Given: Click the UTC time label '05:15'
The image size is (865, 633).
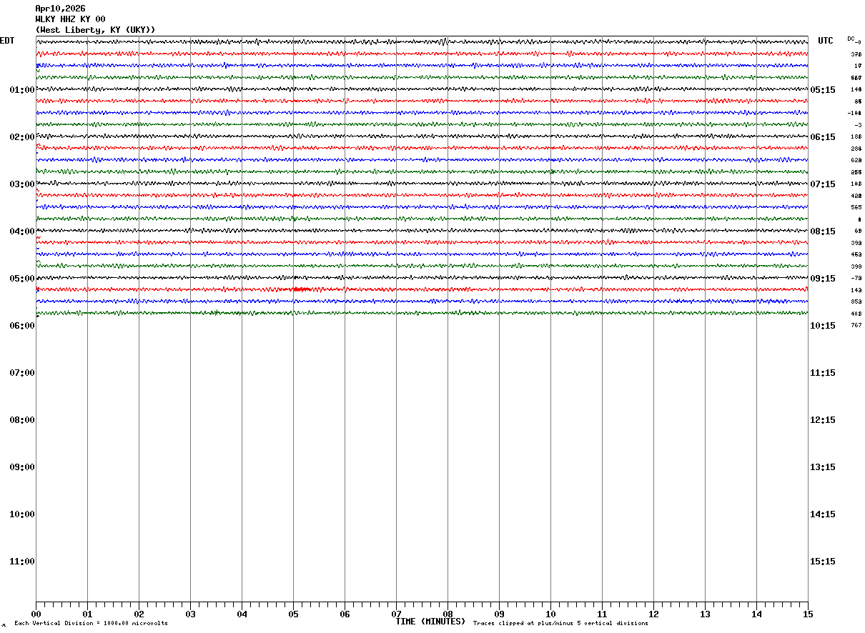Looking at the screenshot, I should pyautogui.click(x=823, y=90).
